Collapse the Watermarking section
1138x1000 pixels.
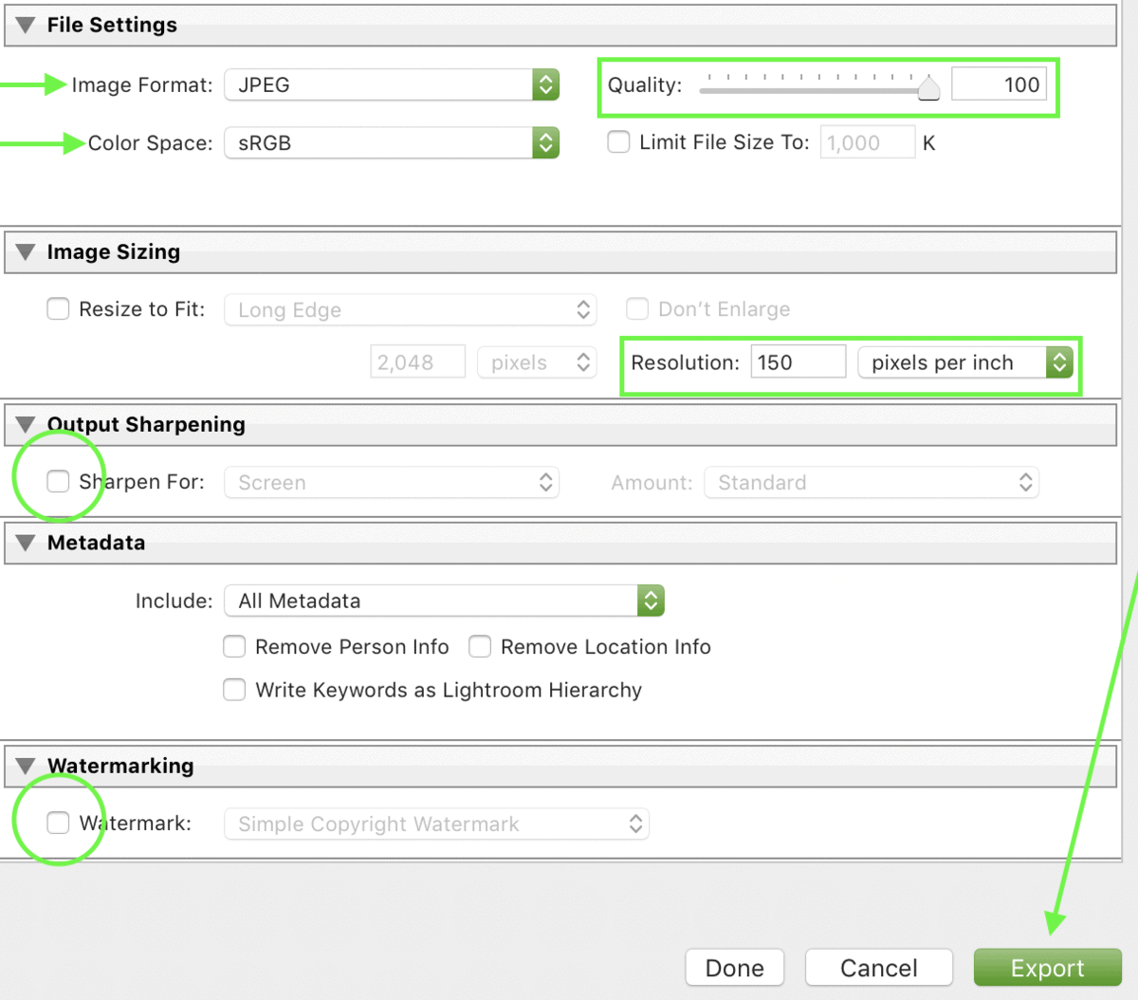click(x=26, y=766)
